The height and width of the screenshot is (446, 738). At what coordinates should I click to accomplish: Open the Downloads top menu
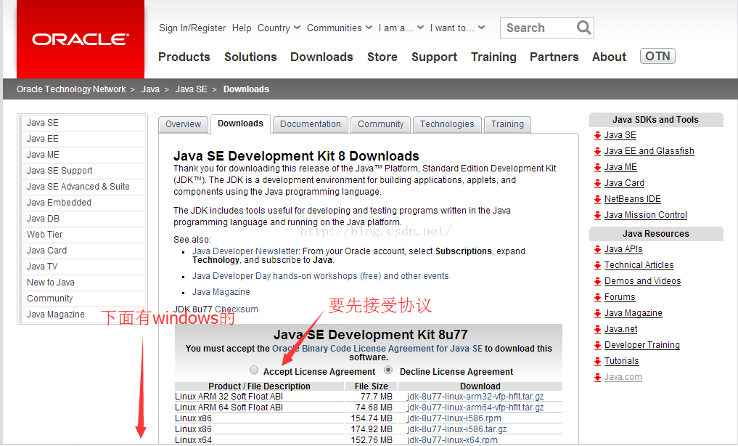pos(321,57)
